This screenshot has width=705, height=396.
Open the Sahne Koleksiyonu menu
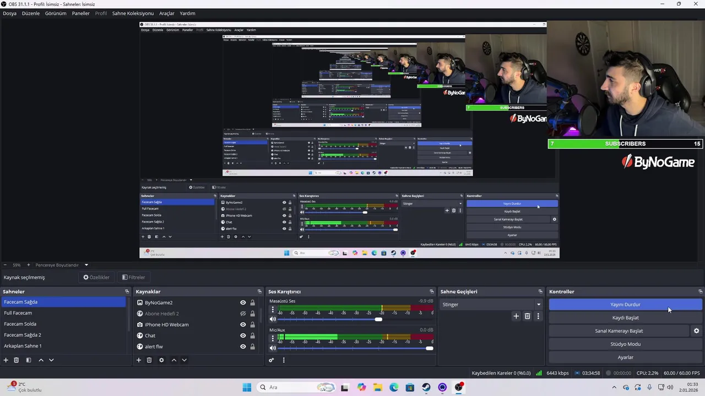tap(133, 13)
